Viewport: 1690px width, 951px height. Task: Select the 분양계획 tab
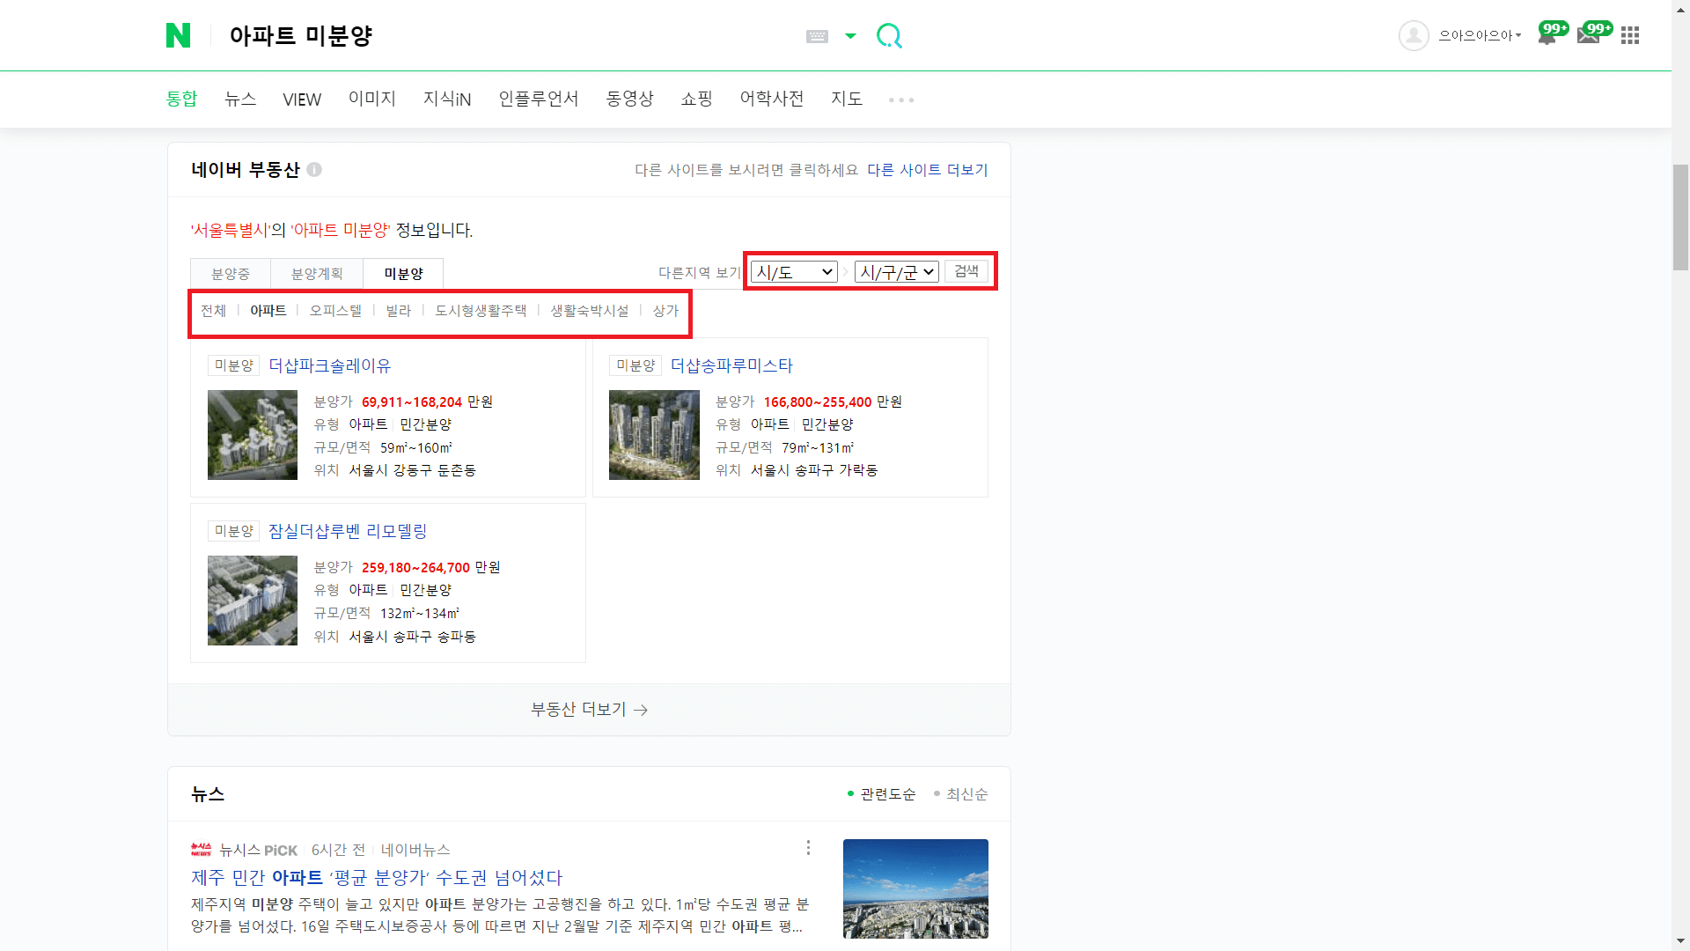click(317, 274)
